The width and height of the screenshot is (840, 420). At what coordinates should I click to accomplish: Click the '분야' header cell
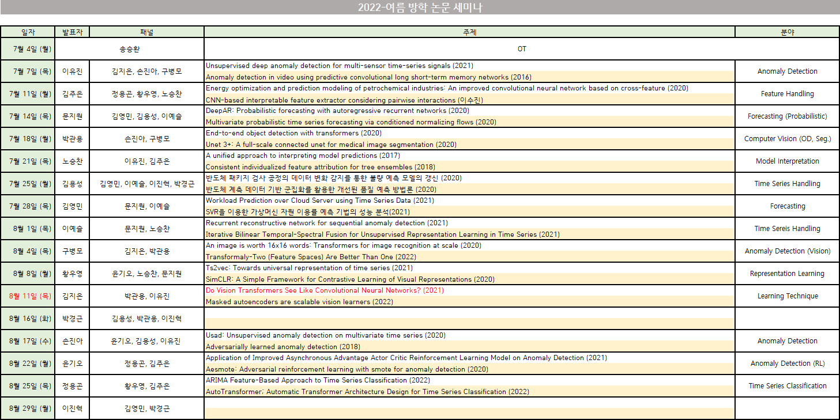[x=787, y=32]
